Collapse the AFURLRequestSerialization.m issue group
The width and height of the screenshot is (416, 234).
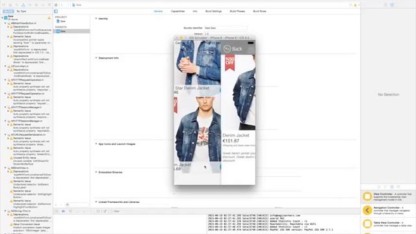tap(5, 135)
